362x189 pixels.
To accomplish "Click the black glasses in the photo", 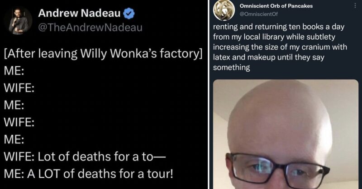I will pos(277,169).
